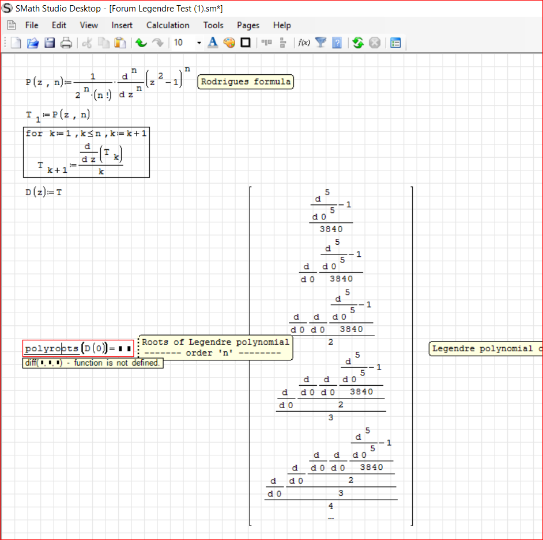Image resolution: width=543 pixels, height=540 pixels.
Task: Create a new worksheet with New icon
Action: click(x=16, y=43)
